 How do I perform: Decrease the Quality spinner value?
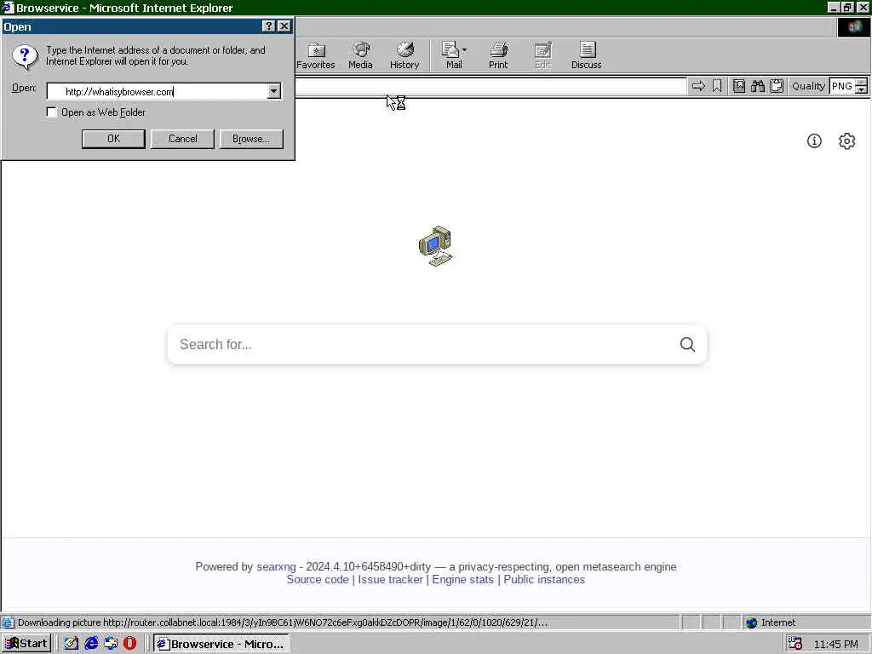pyautogui.click(x=862, y=89)
